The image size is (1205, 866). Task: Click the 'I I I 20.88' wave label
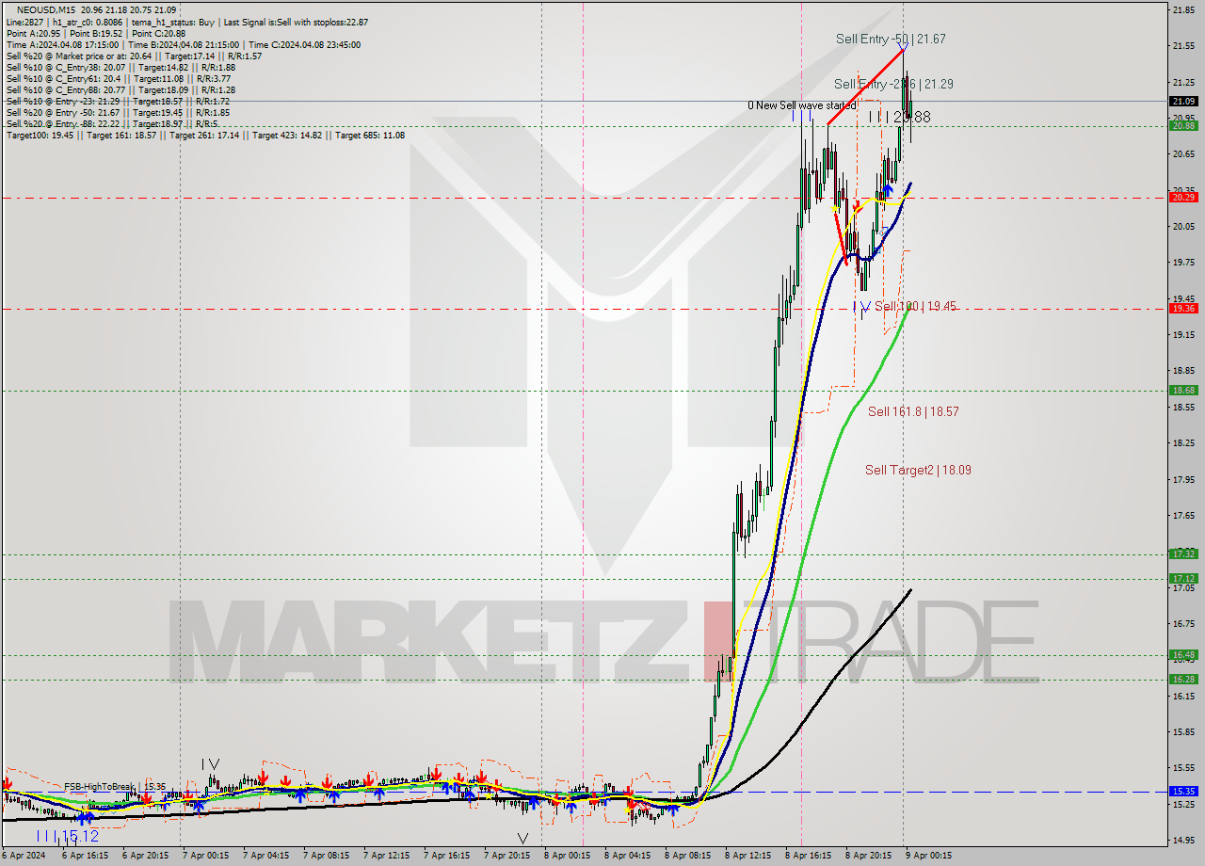click(899, 117)
